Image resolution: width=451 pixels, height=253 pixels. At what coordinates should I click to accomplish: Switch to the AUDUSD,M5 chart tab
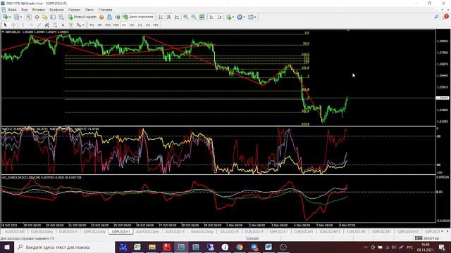pos(15,231)
